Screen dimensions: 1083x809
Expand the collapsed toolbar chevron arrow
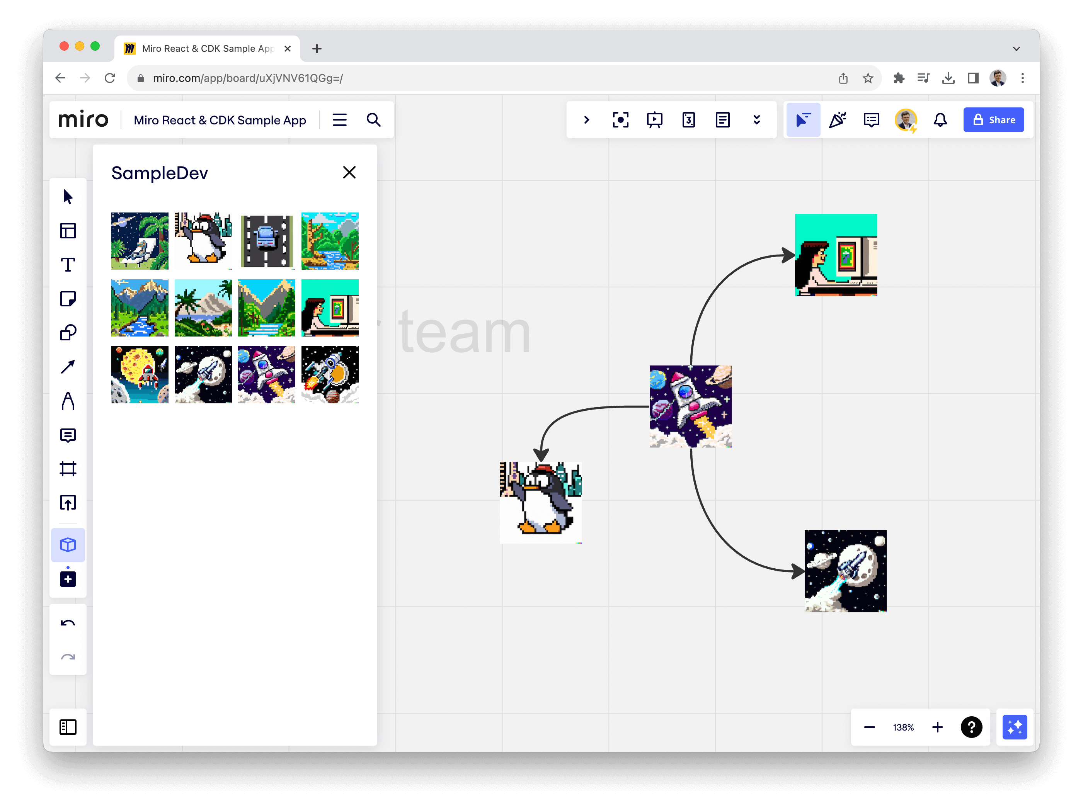(587, 120)
